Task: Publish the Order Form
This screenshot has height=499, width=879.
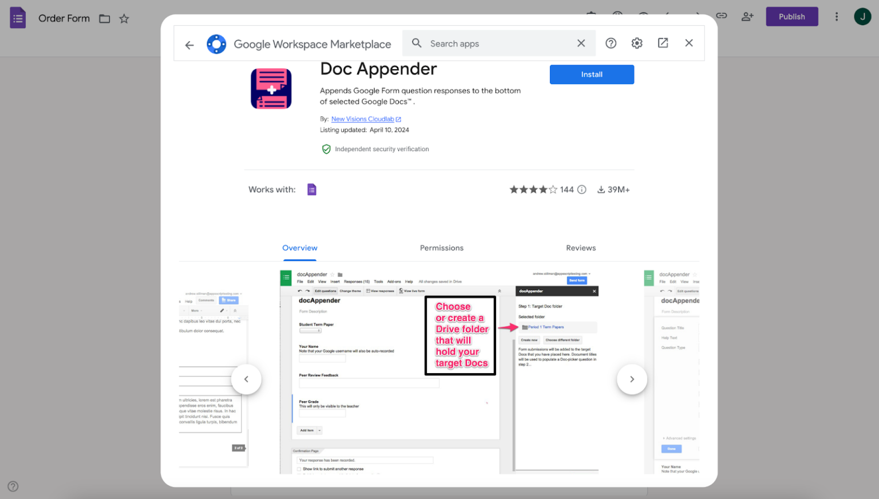Action: point(791,16)
